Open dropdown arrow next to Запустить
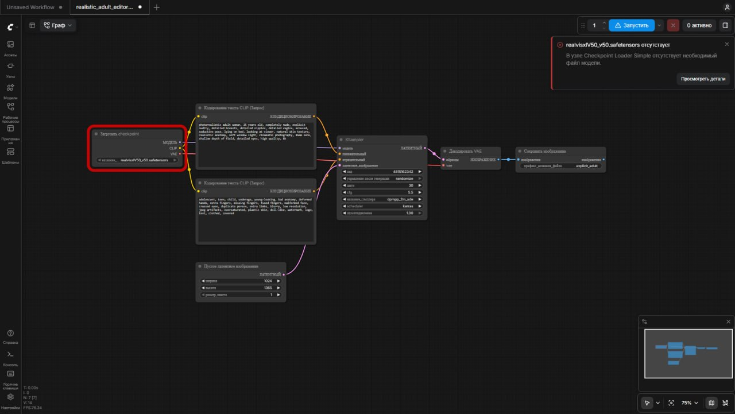 coord(660,25)
